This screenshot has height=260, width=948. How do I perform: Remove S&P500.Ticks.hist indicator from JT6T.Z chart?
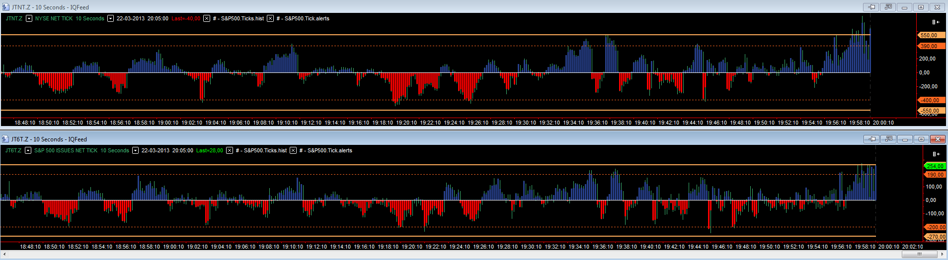tap(230, 150)
